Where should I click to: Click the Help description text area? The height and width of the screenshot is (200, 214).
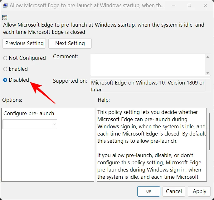click(152, 145)
